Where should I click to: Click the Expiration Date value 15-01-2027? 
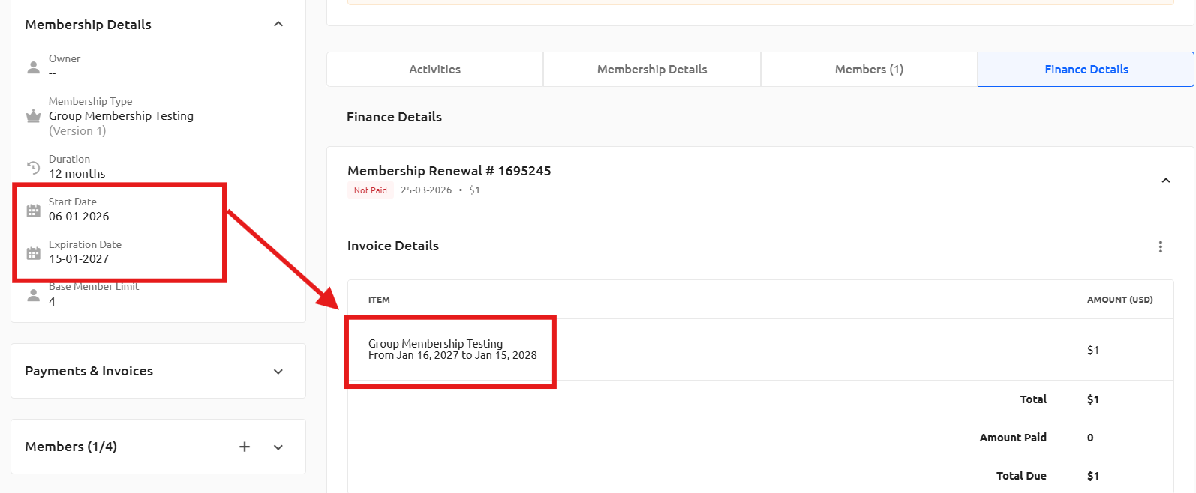point(79,259)
